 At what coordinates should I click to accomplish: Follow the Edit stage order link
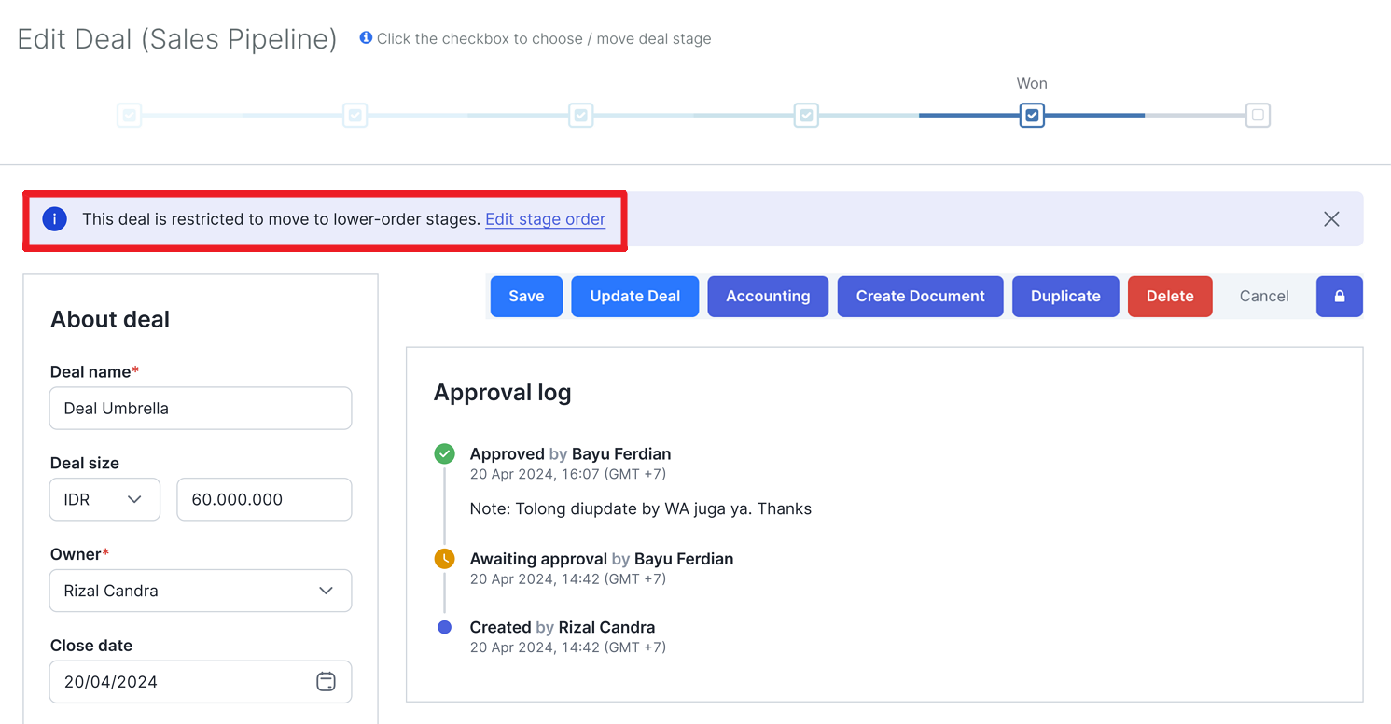click(x=546, y=219)
